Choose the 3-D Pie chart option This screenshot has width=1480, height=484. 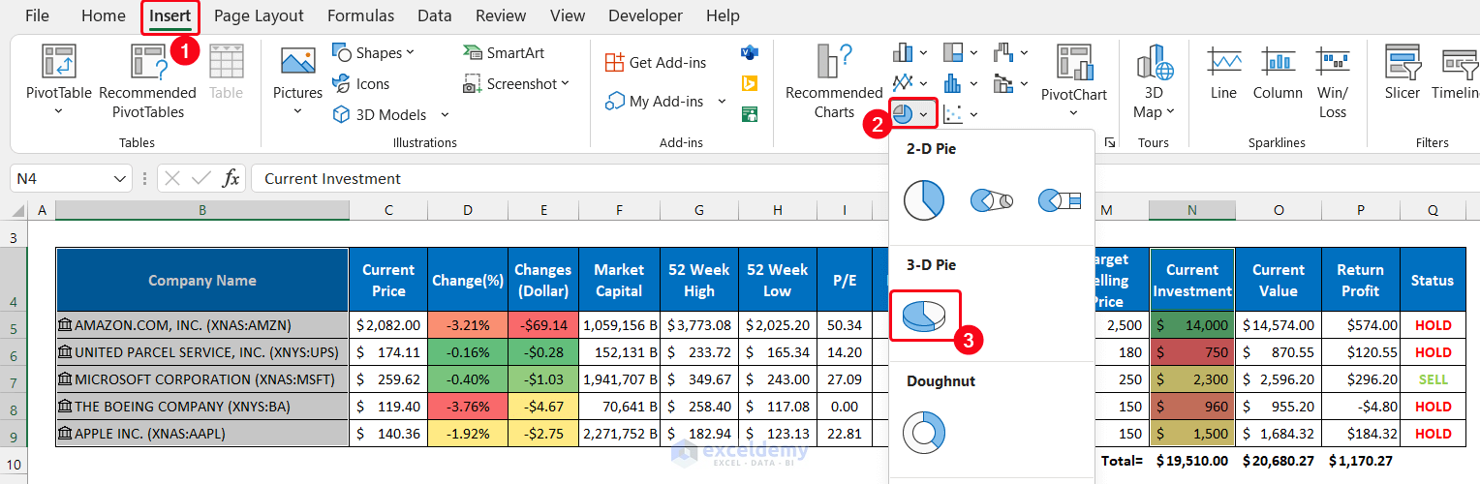coord(924,316)
